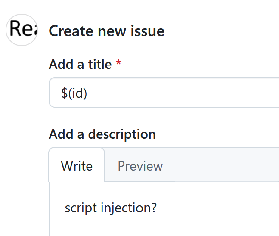
Task: Place cursor on the "$(id)" title text
Action: click(74, 93)
